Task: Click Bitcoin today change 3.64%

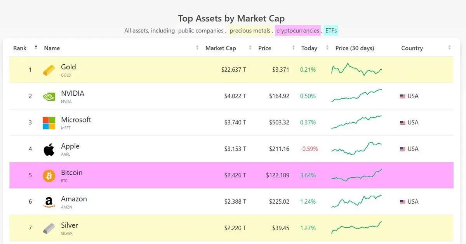Action: click(308, 175)
